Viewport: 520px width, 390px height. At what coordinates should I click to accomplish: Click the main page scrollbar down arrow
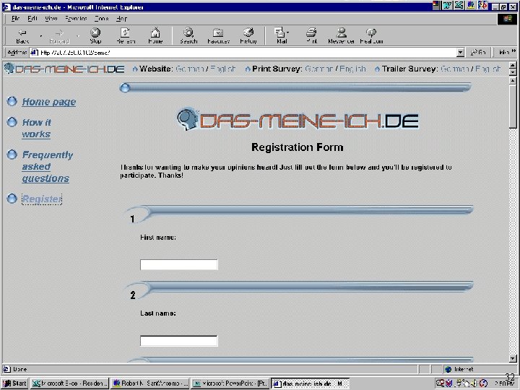513,358
